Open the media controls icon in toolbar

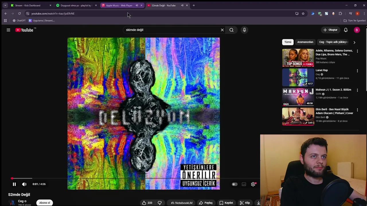point(350,13)
